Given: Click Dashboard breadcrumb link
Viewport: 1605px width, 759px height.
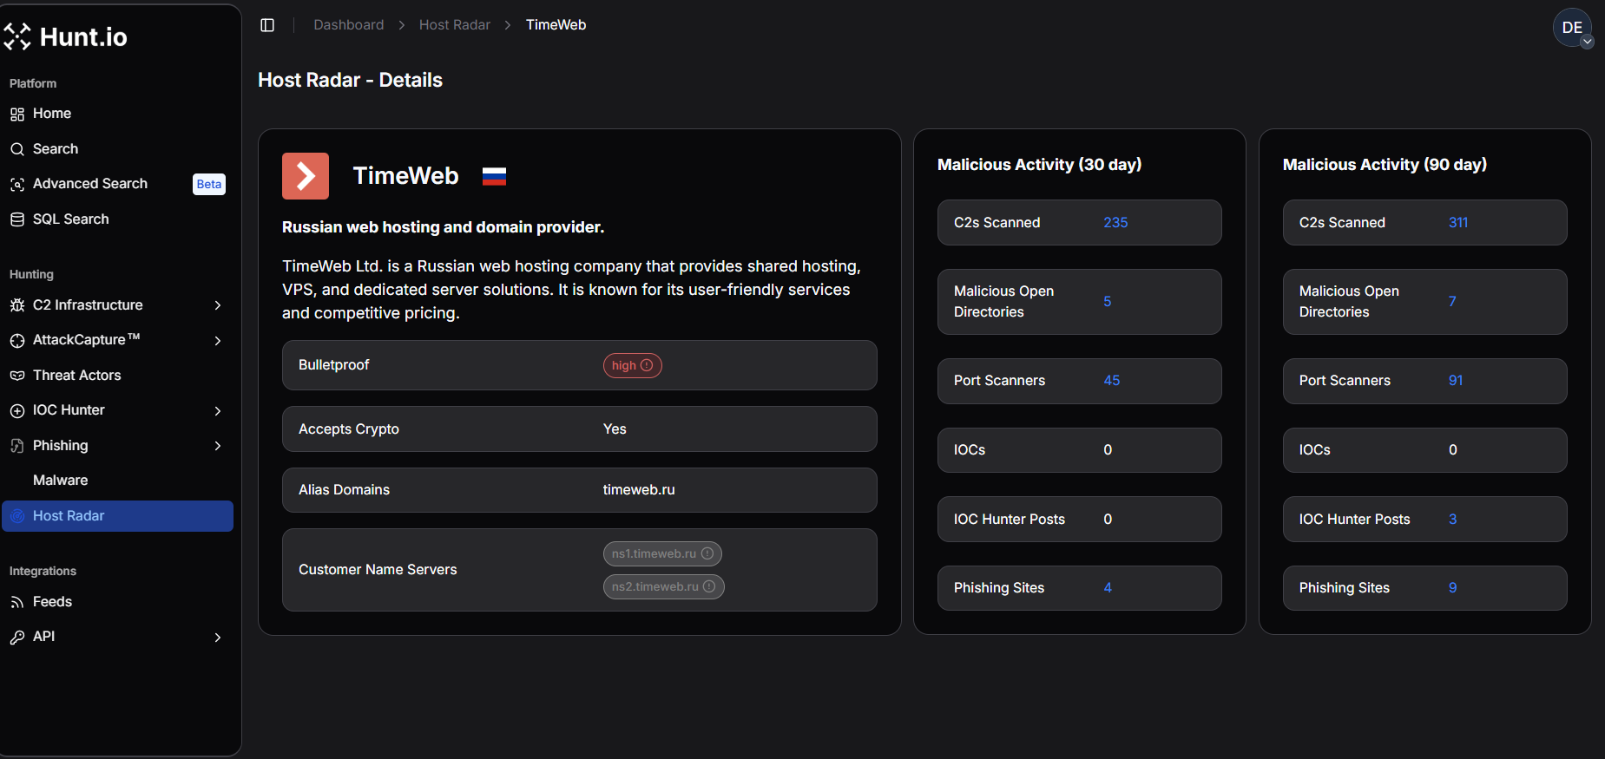Looking at the screenshot, I should 348,25.
